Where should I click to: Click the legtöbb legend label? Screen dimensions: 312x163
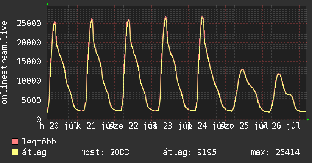[x=39, y=142]
